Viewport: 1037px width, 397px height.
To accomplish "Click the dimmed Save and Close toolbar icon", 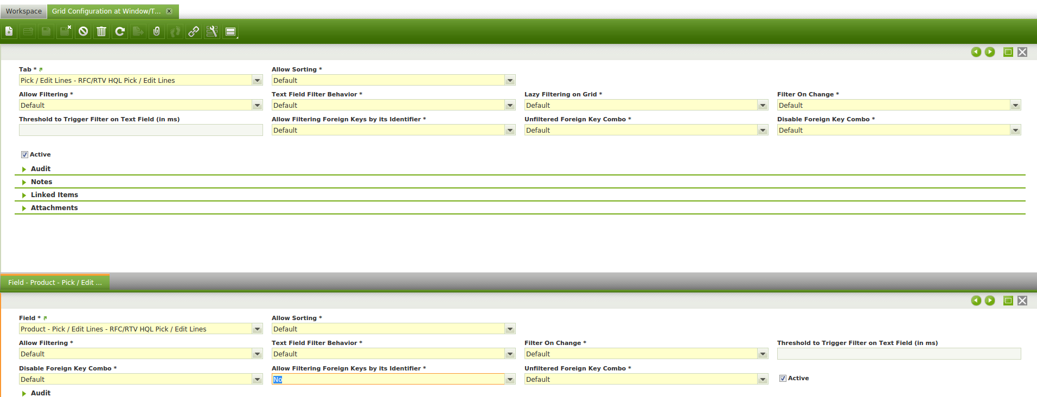I will 65,31.
